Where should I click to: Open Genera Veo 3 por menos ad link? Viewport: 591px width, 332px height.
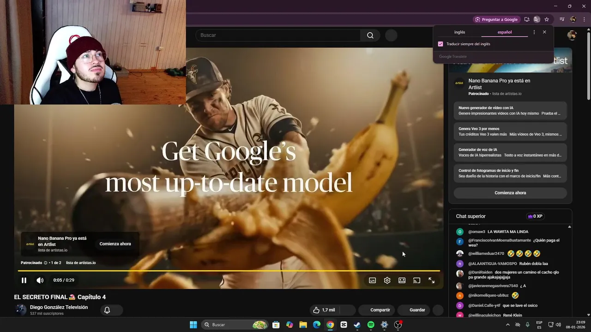coord(510,131)
